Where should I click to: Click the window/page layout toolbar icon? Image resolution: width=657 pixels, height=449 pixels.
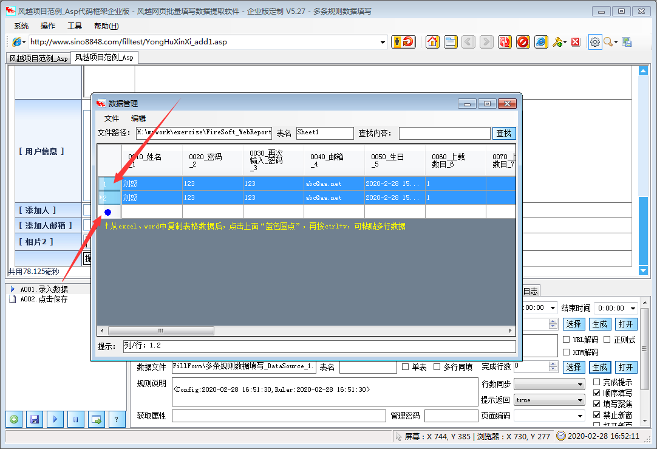click(451, 42)
